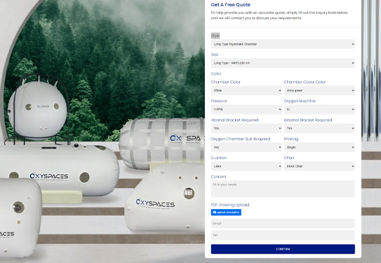Open the Oxygen Machine dropdown
The image size is (381, 263).
(x=319, y=110)
